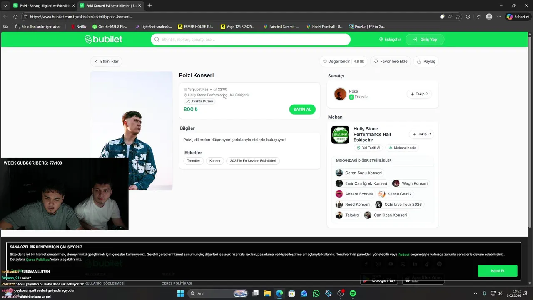
Task: Click the Mekanı İncele button
Action: 402,148
